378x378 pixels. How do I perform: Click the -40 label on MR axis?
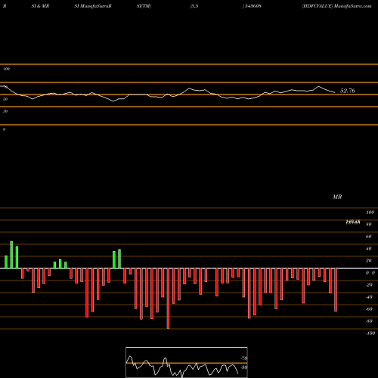tap(369, 297)
